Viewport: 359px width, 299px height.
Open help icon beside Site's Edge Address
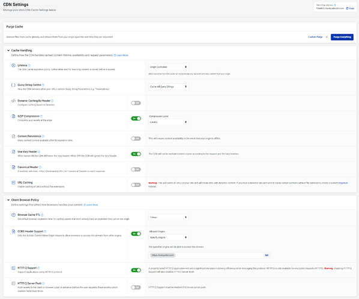(x=335, y=5)
